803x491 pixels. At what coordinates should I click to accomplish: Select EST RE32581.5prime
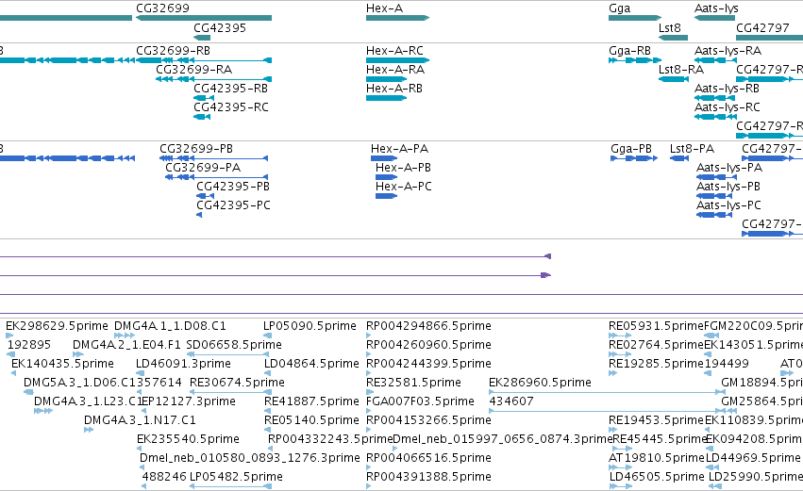[x=413, y=383]
